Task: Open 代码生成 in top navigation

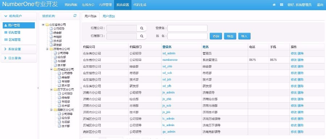Action: 140,5
